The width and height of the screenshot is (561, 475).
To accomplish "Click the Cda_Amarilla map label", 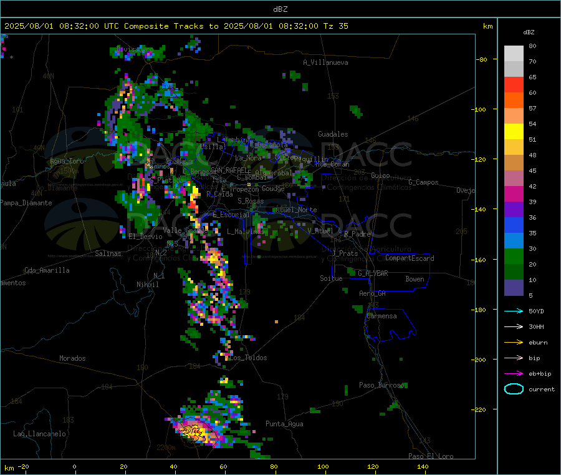I will click(47, 270).
